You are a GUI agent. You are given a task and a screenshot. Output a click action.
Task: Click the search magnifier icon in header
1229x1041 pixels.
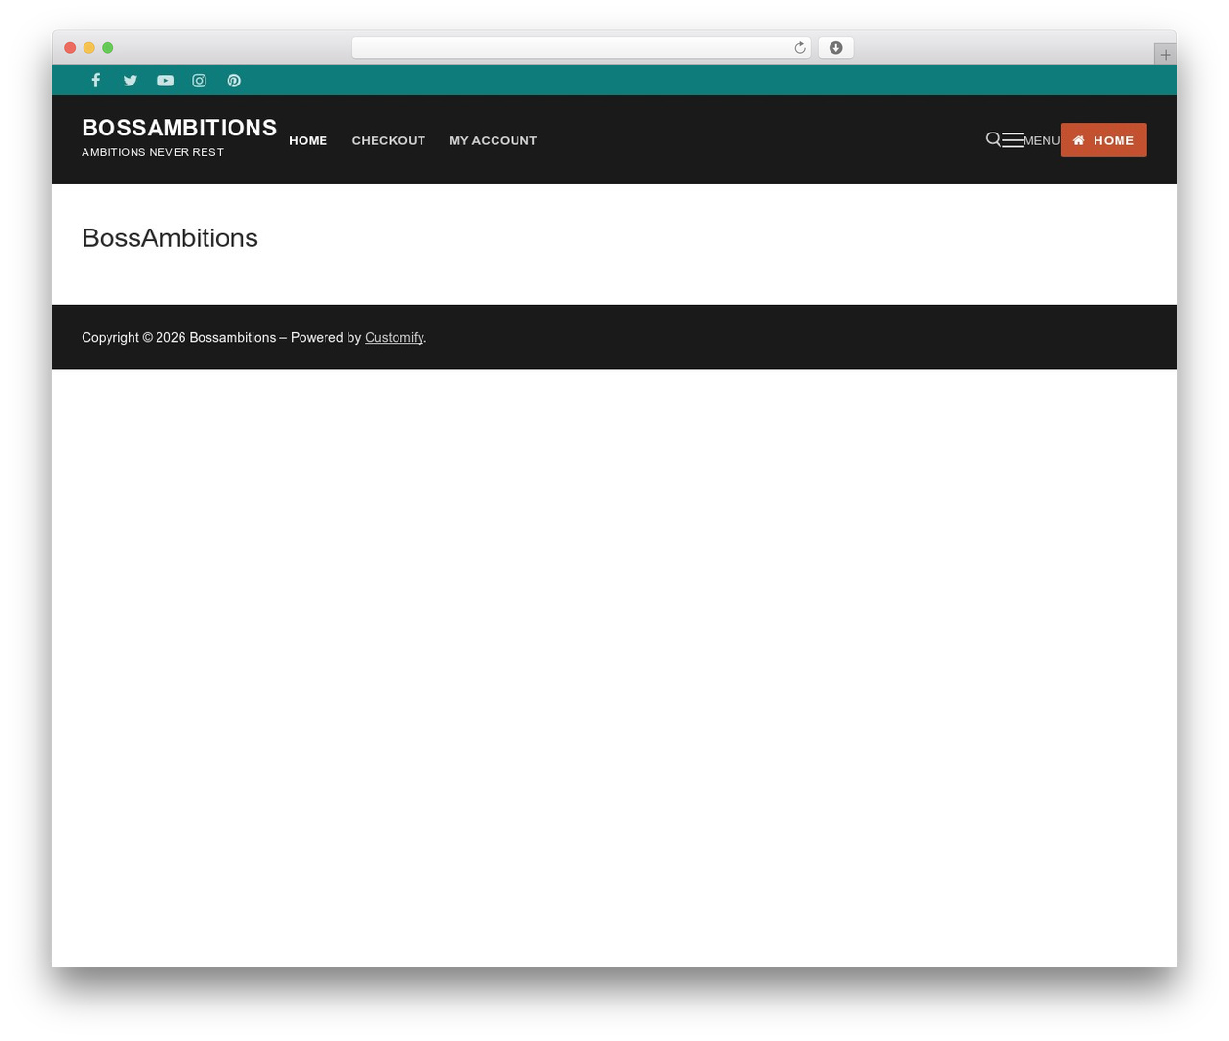pyautogui.click(x=994, y=139)
